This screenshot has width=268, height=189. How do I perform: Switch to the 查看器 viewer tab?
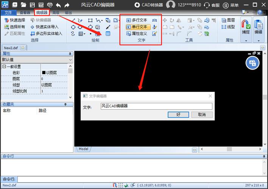[x=25, y=12]
